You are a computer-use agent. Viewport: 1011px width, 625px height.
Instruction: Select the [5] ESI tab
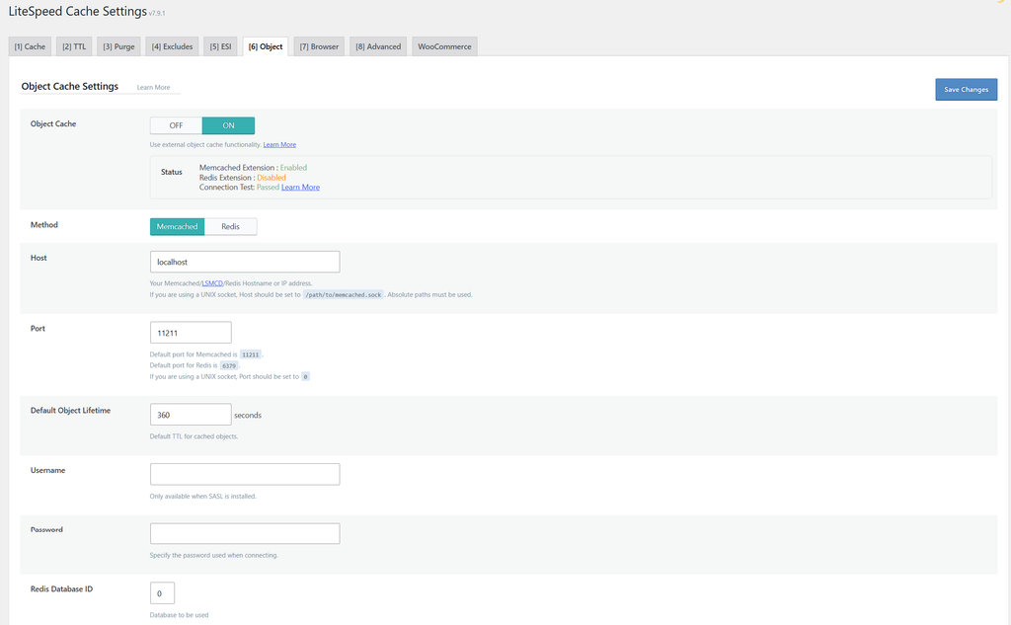[x=220, y=46]
